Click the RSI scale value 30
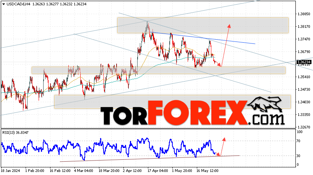The image size is (313, 175). [x=298, y=156]
